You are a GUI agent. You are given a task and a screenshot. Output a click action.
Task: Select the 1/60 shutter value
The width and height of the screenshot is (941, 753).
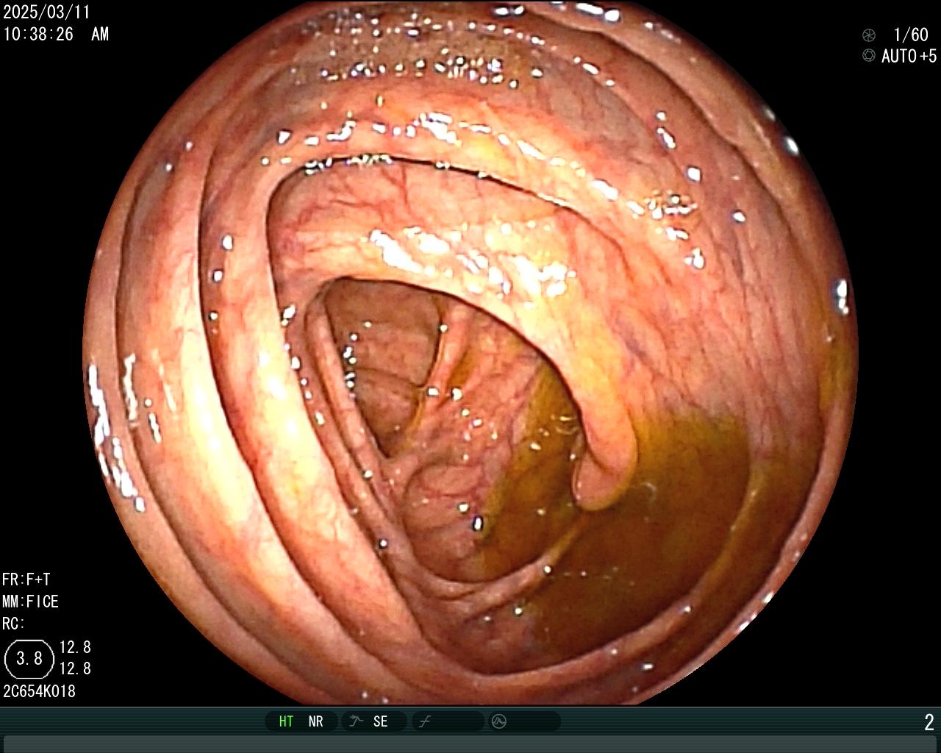pos(911,35)
